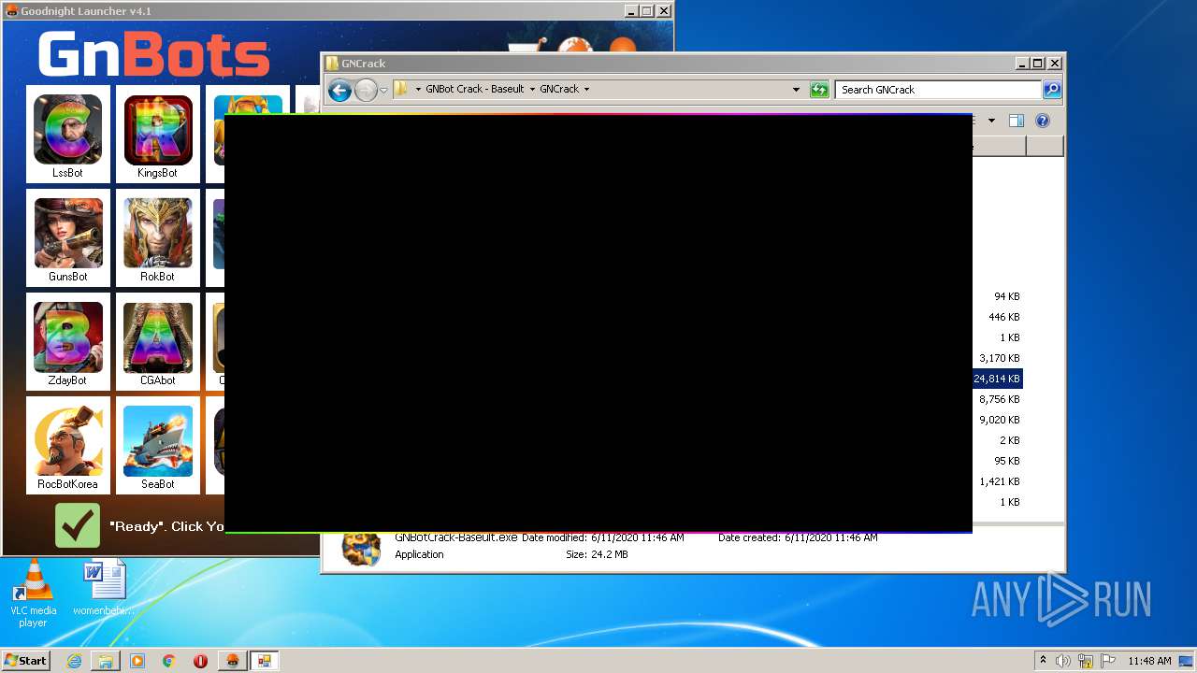Select the file sized 2 KB
This screenshot has height=673, width=1197.
click(1009, 440)
